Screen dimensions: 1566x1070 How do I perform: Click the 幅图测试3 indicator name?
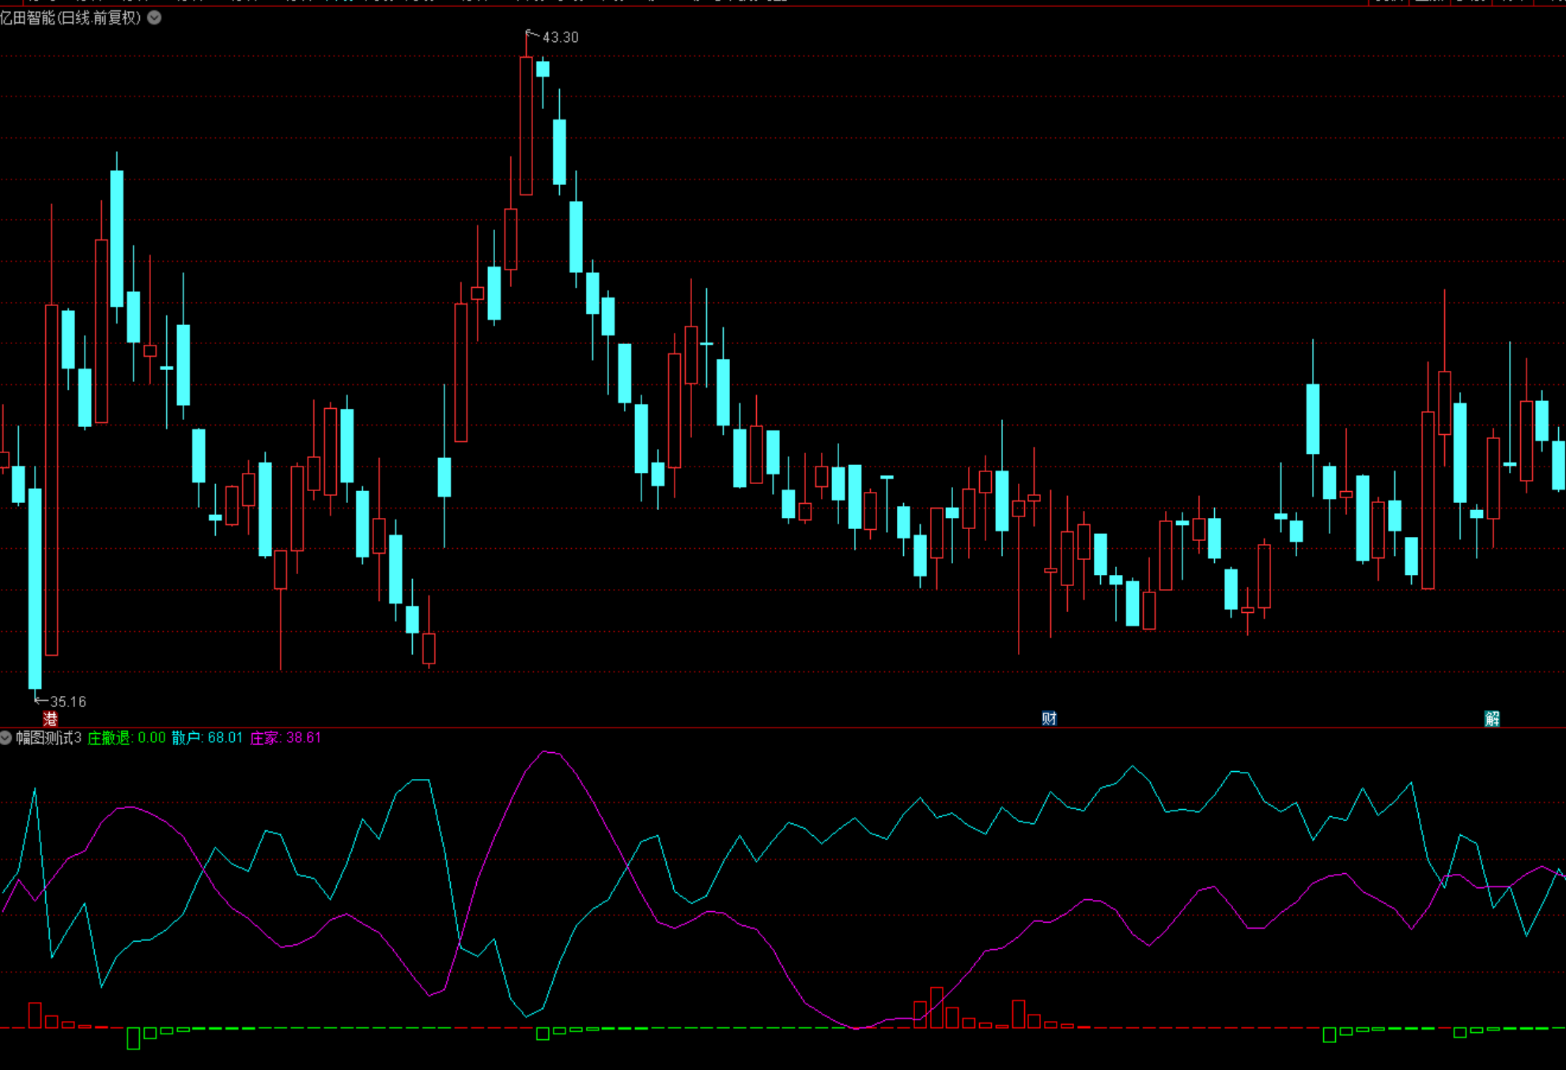tap(48, 738)
